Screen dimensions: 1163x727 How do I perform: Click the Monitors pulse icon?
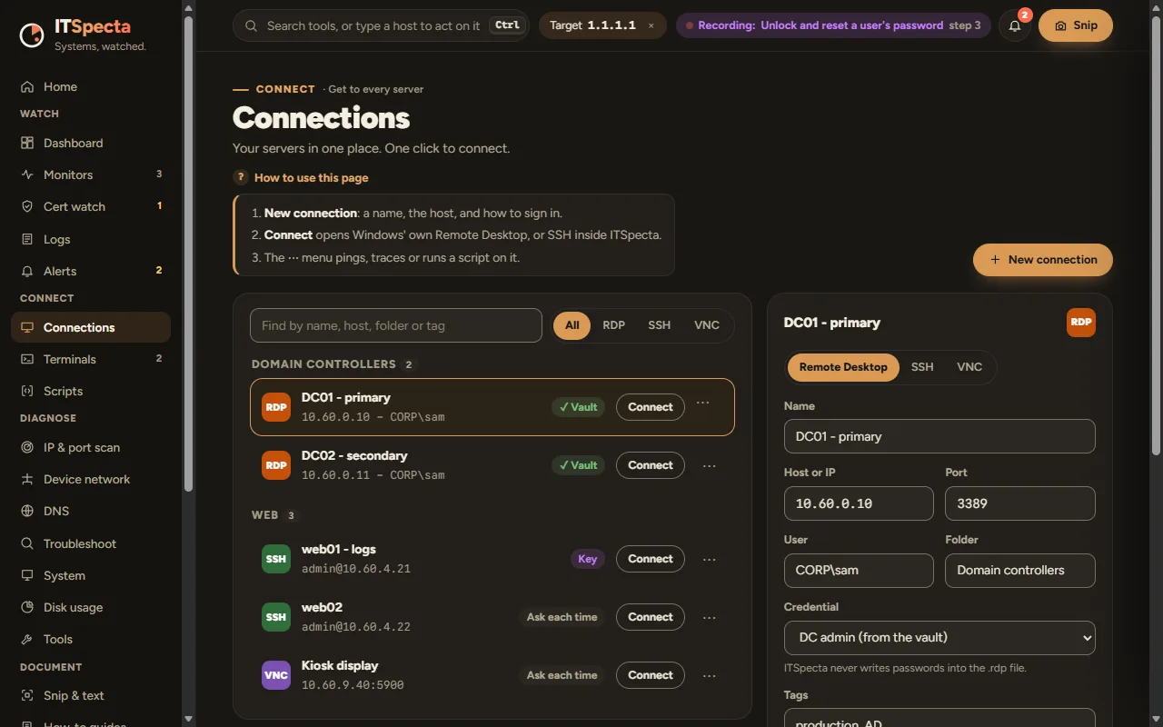[x=27, y=175]
